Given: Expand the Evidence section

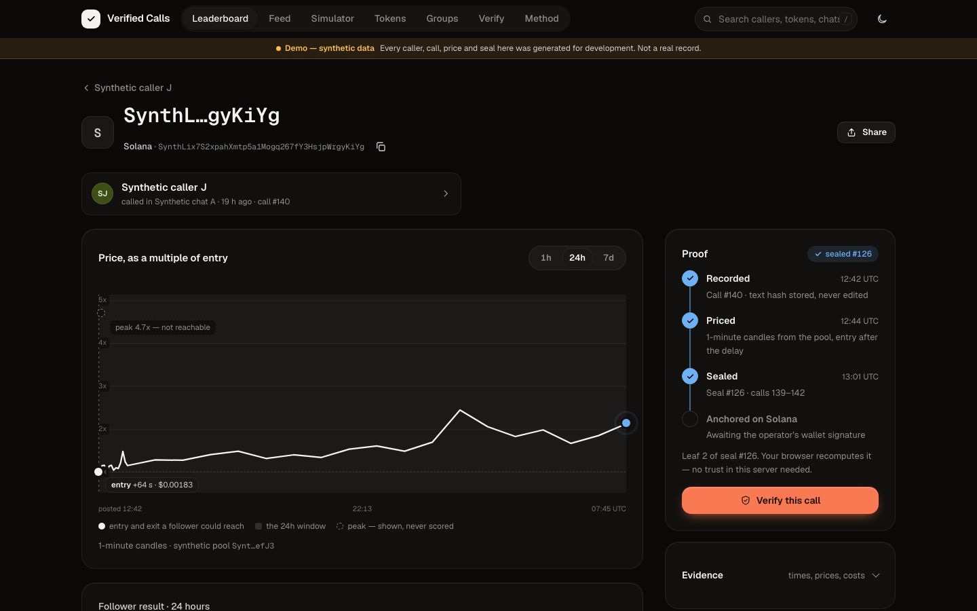Looking at the screenshot, I should (780, 575).
